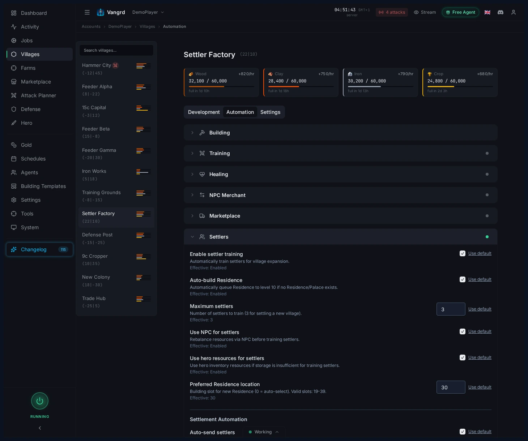Click the Vangrd logo icon
Screen dimensions: 528x441
tap(101, 12)
